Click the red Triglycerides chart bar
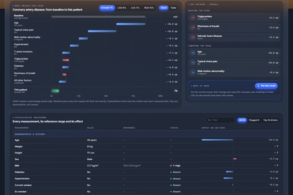 coord(65,60)
